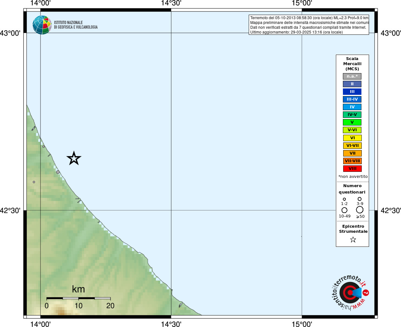
Task: Select the red VIII legend swatch
Action: pyautogui.click(x=352, y=169)
